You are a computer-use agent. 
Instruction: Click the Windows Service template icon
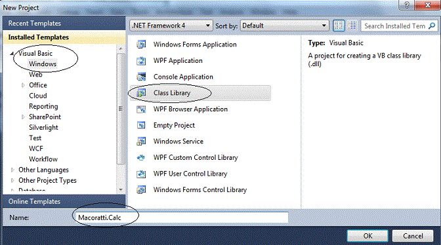141,141
